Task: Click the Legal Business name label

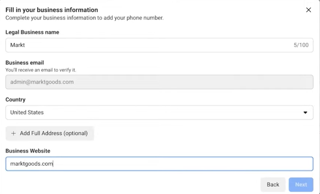Action: (x=32, y=32)
